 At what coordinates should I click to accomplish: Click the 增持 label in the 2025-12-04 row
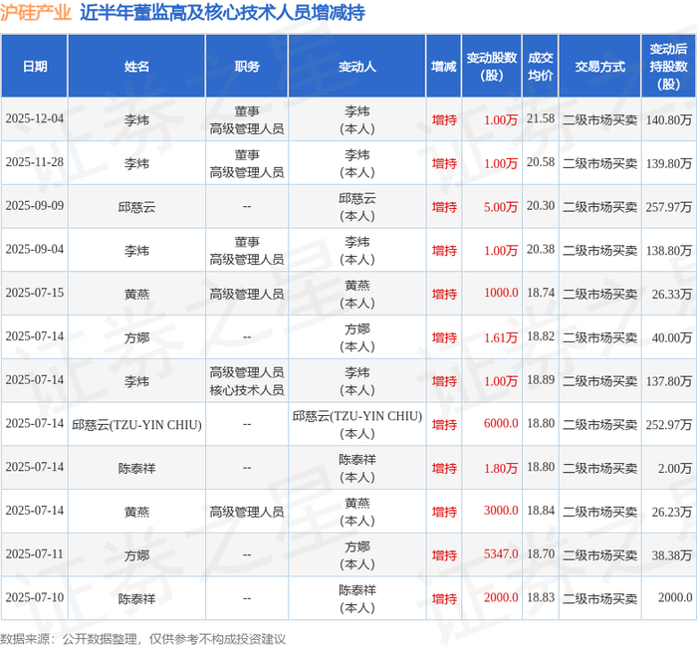tap(444, 120)
